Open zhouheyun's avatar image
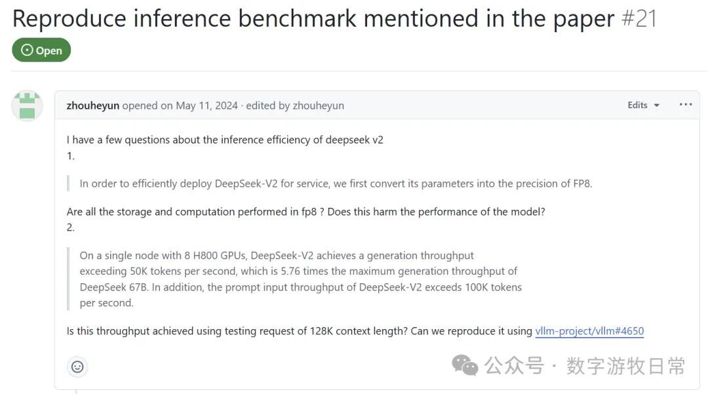This screenshot has width=708, height=394. (x=27, y=106)
